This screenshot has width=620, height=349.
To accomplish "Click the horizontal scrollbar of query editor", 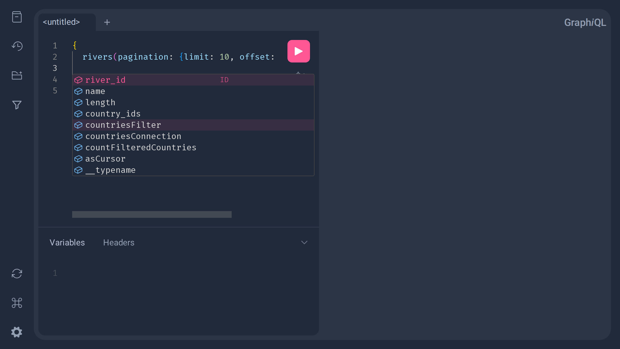I will 152,214.
